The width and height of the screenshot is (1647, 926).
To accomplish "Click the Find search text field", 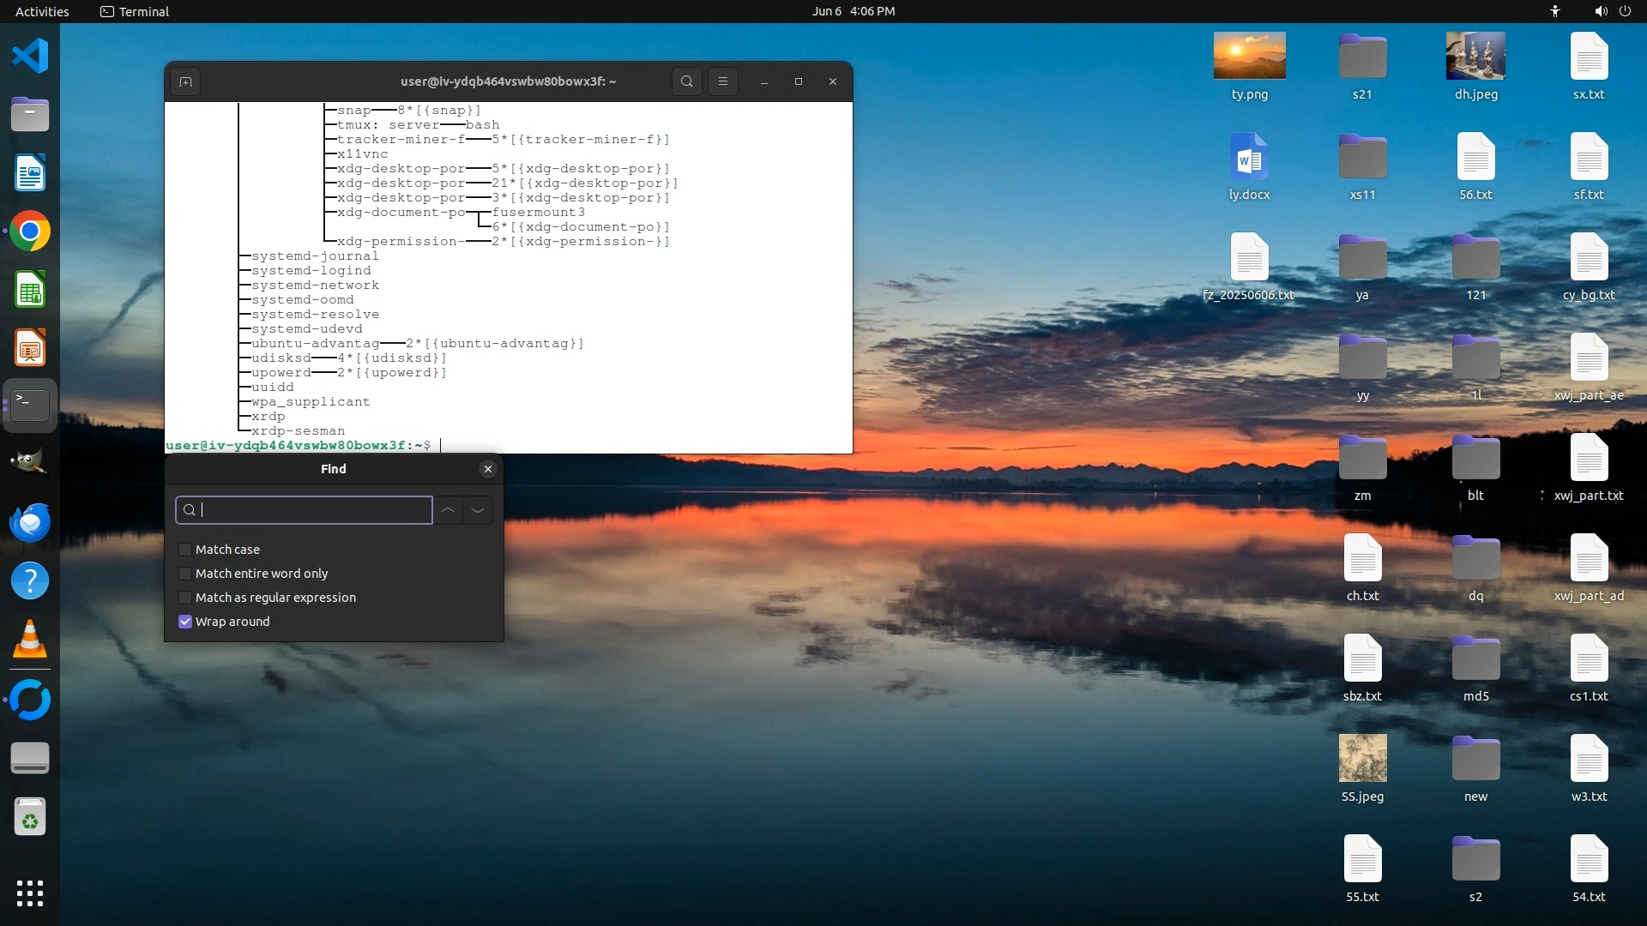I will point(313,510).
